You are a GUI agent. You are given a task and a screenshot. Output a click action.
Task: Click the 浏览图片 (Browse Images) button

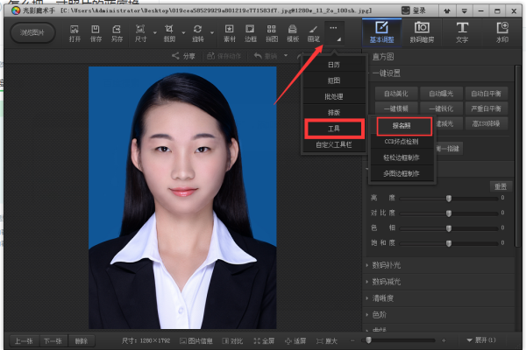[x=31, y=33]
